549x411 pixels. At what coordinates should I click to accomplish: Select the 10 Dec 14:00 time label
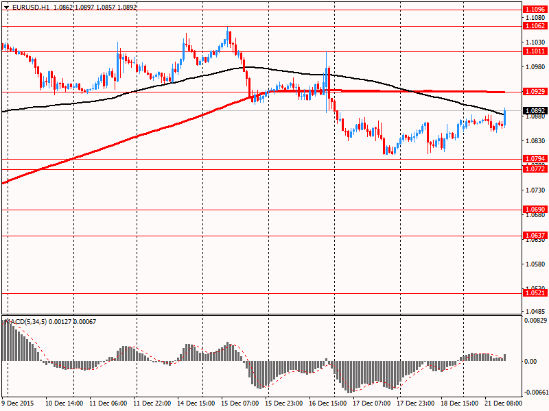[64, 403]
